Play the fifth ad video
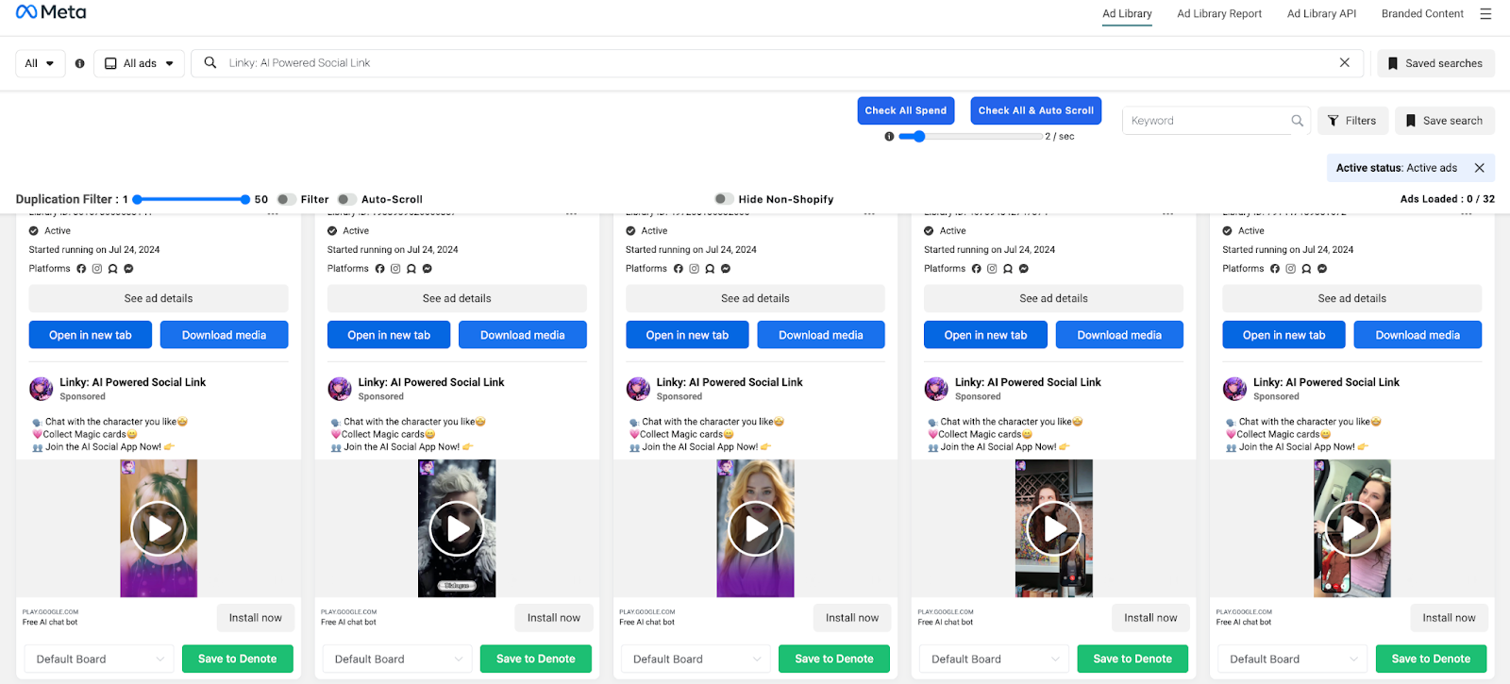 pos(1352,528)
